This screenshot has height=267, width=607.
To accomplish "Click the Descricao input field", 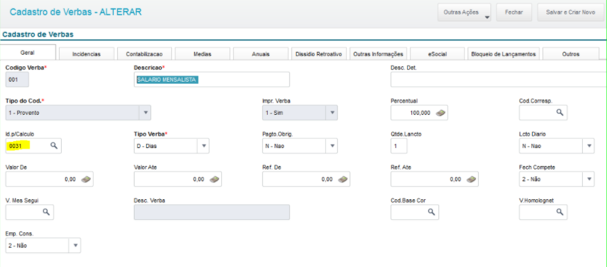I will coord(212,80).
